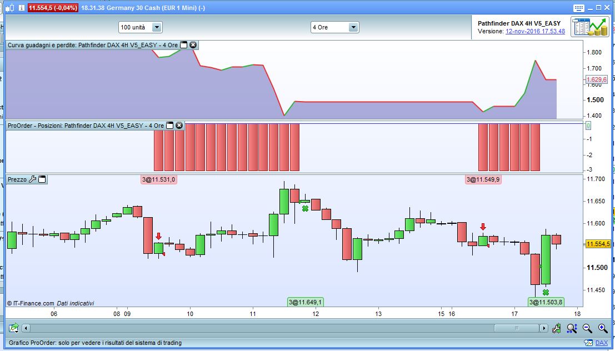Open the 4 Ore timeframe dropdown
The height and width of the screenshot is (351, 615).
coord(334,27)
